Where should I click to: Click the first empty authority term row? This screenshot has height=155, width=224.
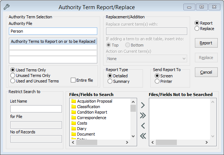pos(53,47)
